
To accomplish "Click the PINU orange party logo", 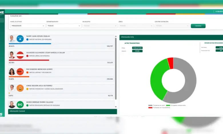I will (x=20, y=88).
